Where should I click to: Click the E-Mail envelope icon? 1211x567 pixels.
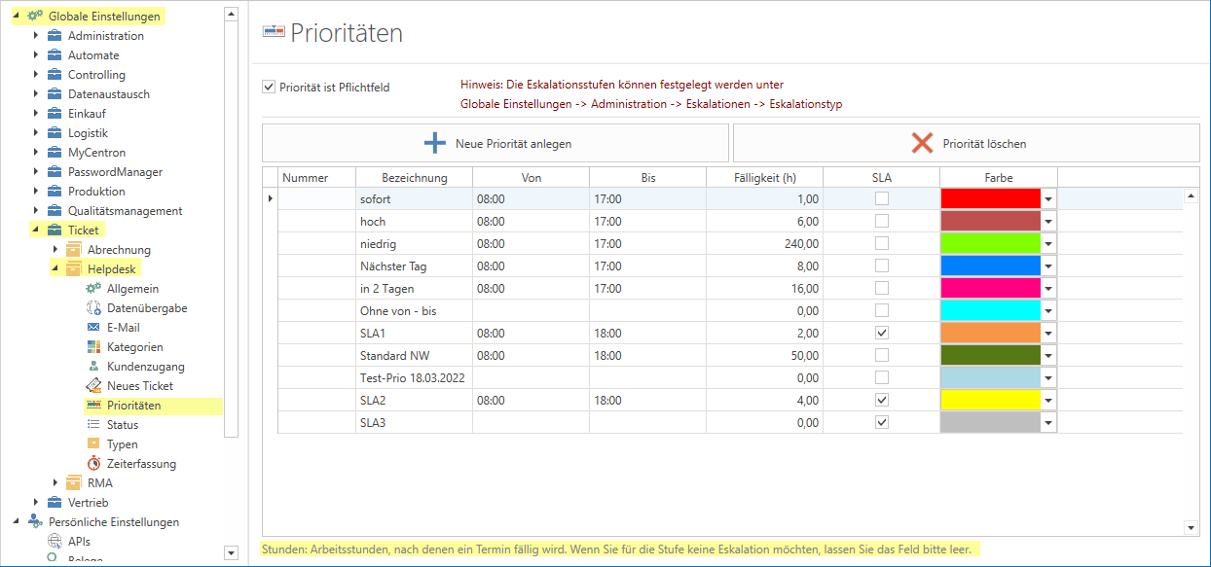93,328
